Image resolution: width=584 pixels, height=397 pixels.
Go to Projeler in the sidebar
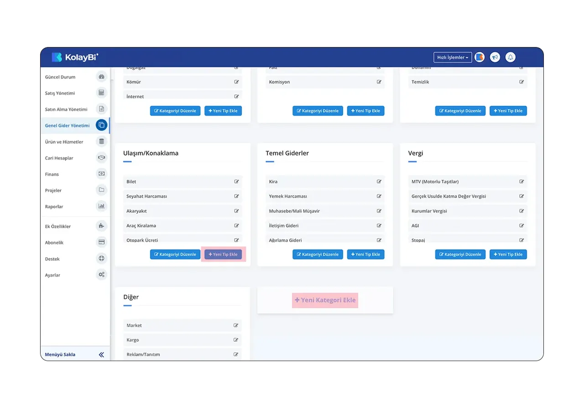pos(75,190)
